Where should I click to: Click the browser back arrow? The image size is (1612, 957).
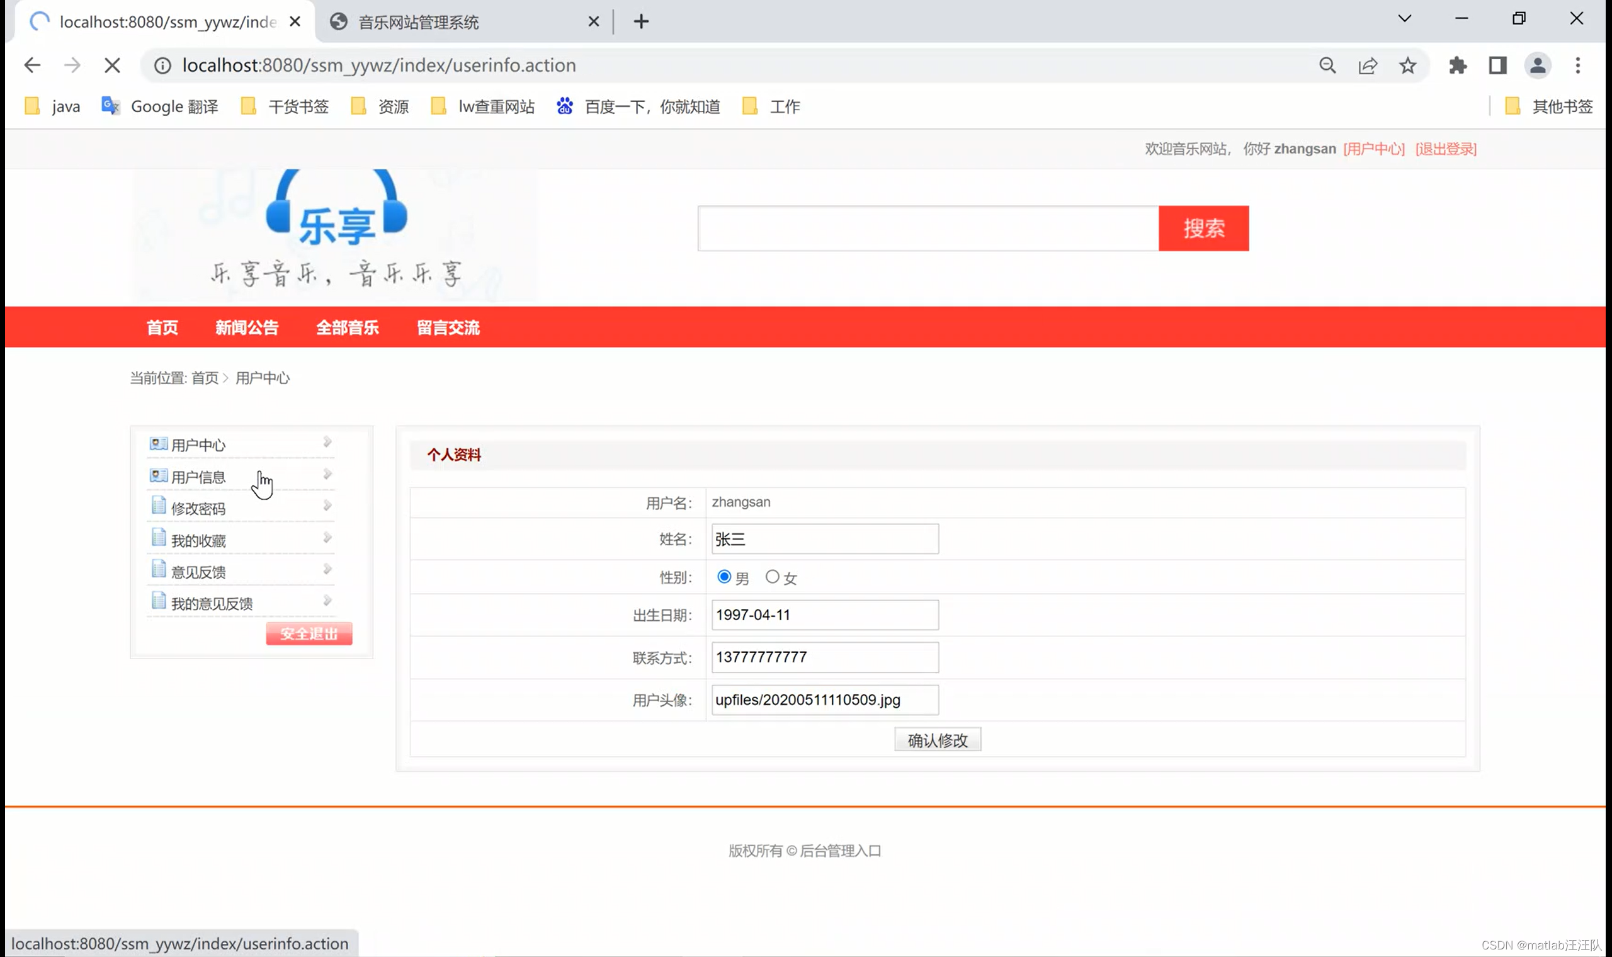tap(32, 65)
